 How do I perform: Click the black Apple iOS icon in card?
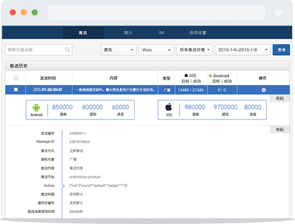coord(169,107)
